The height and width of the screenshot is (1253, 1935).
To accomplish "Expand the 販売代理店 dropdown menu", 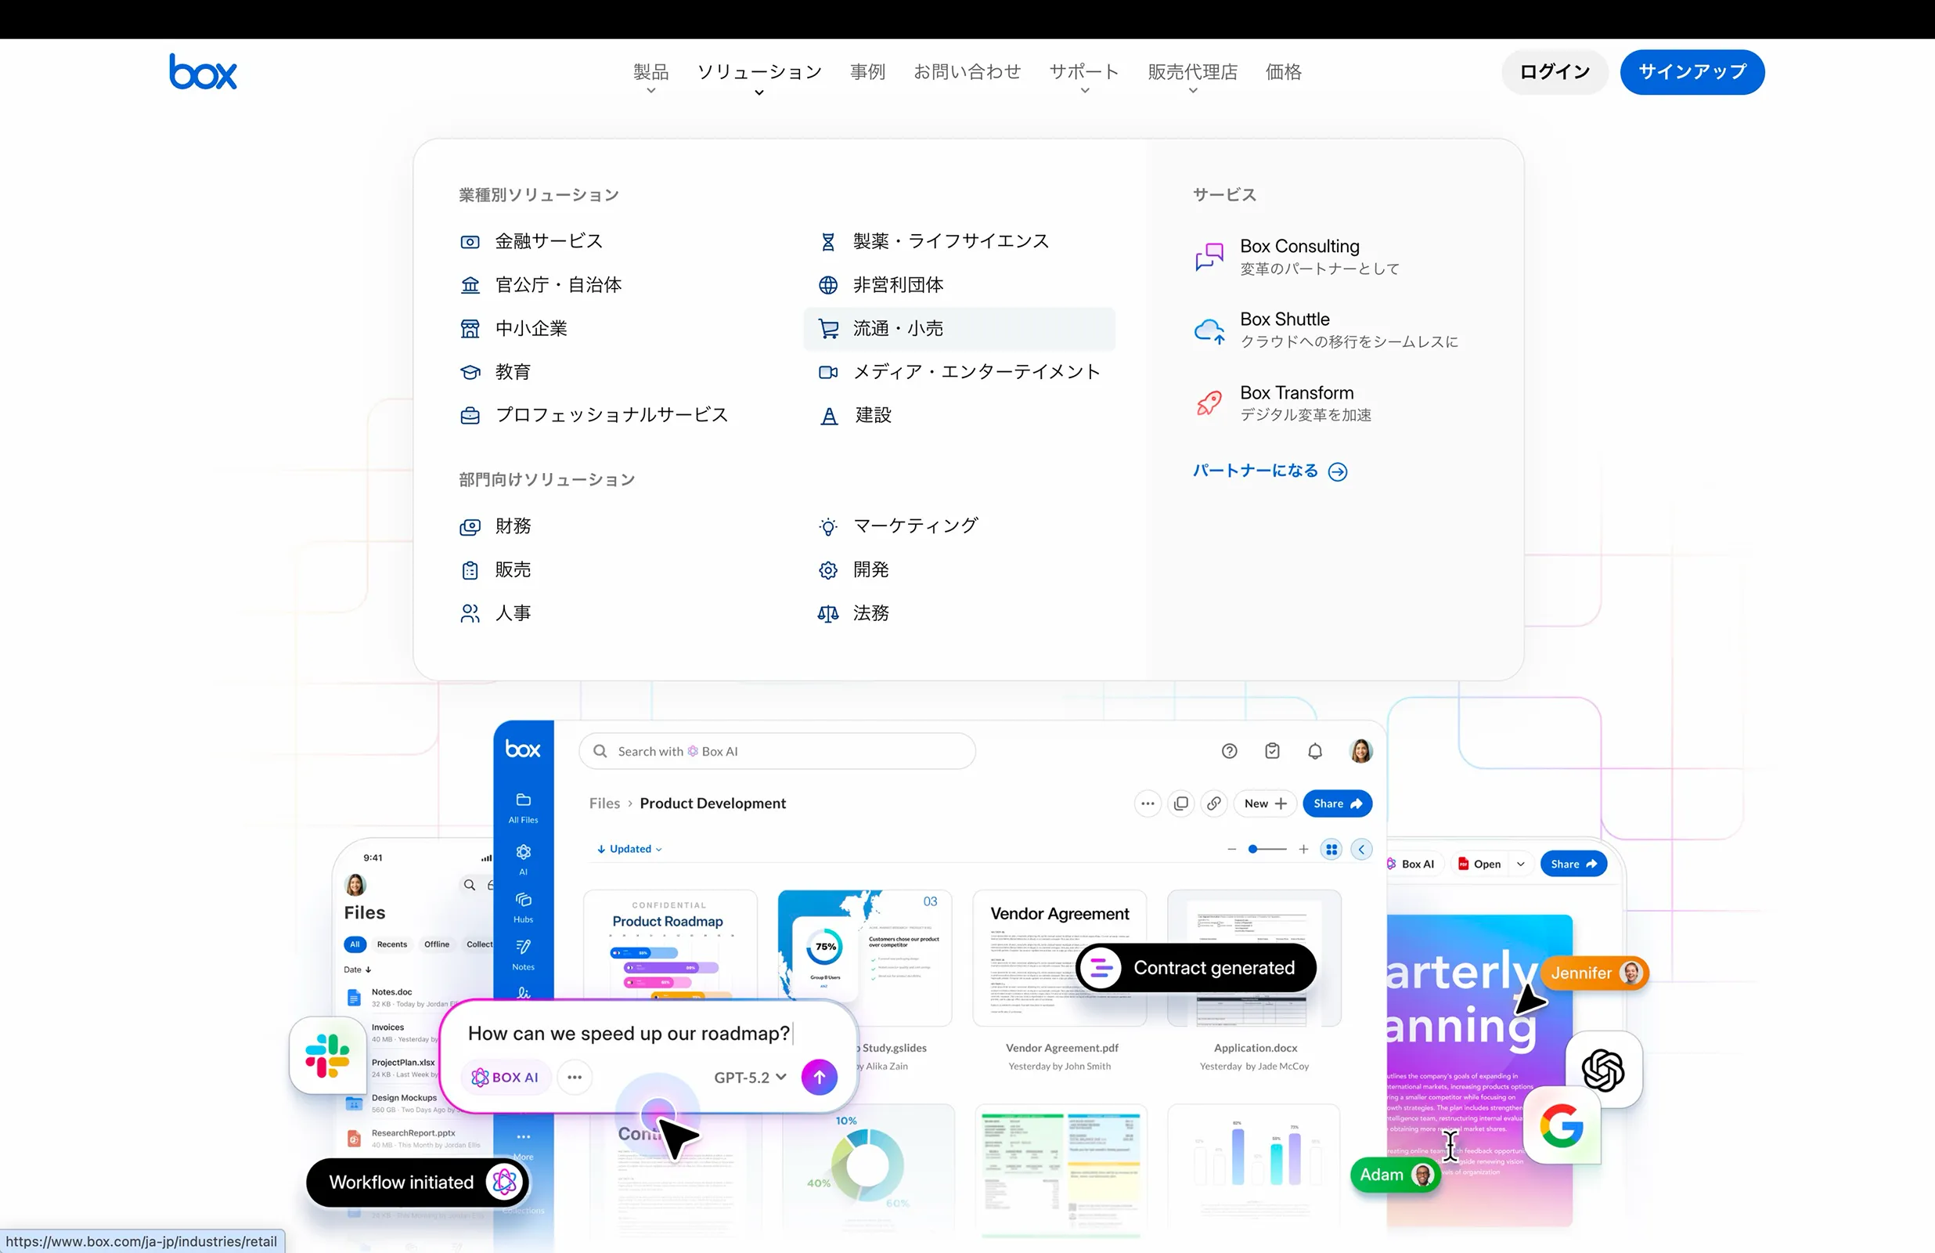I will click(x=1193, y=78).
